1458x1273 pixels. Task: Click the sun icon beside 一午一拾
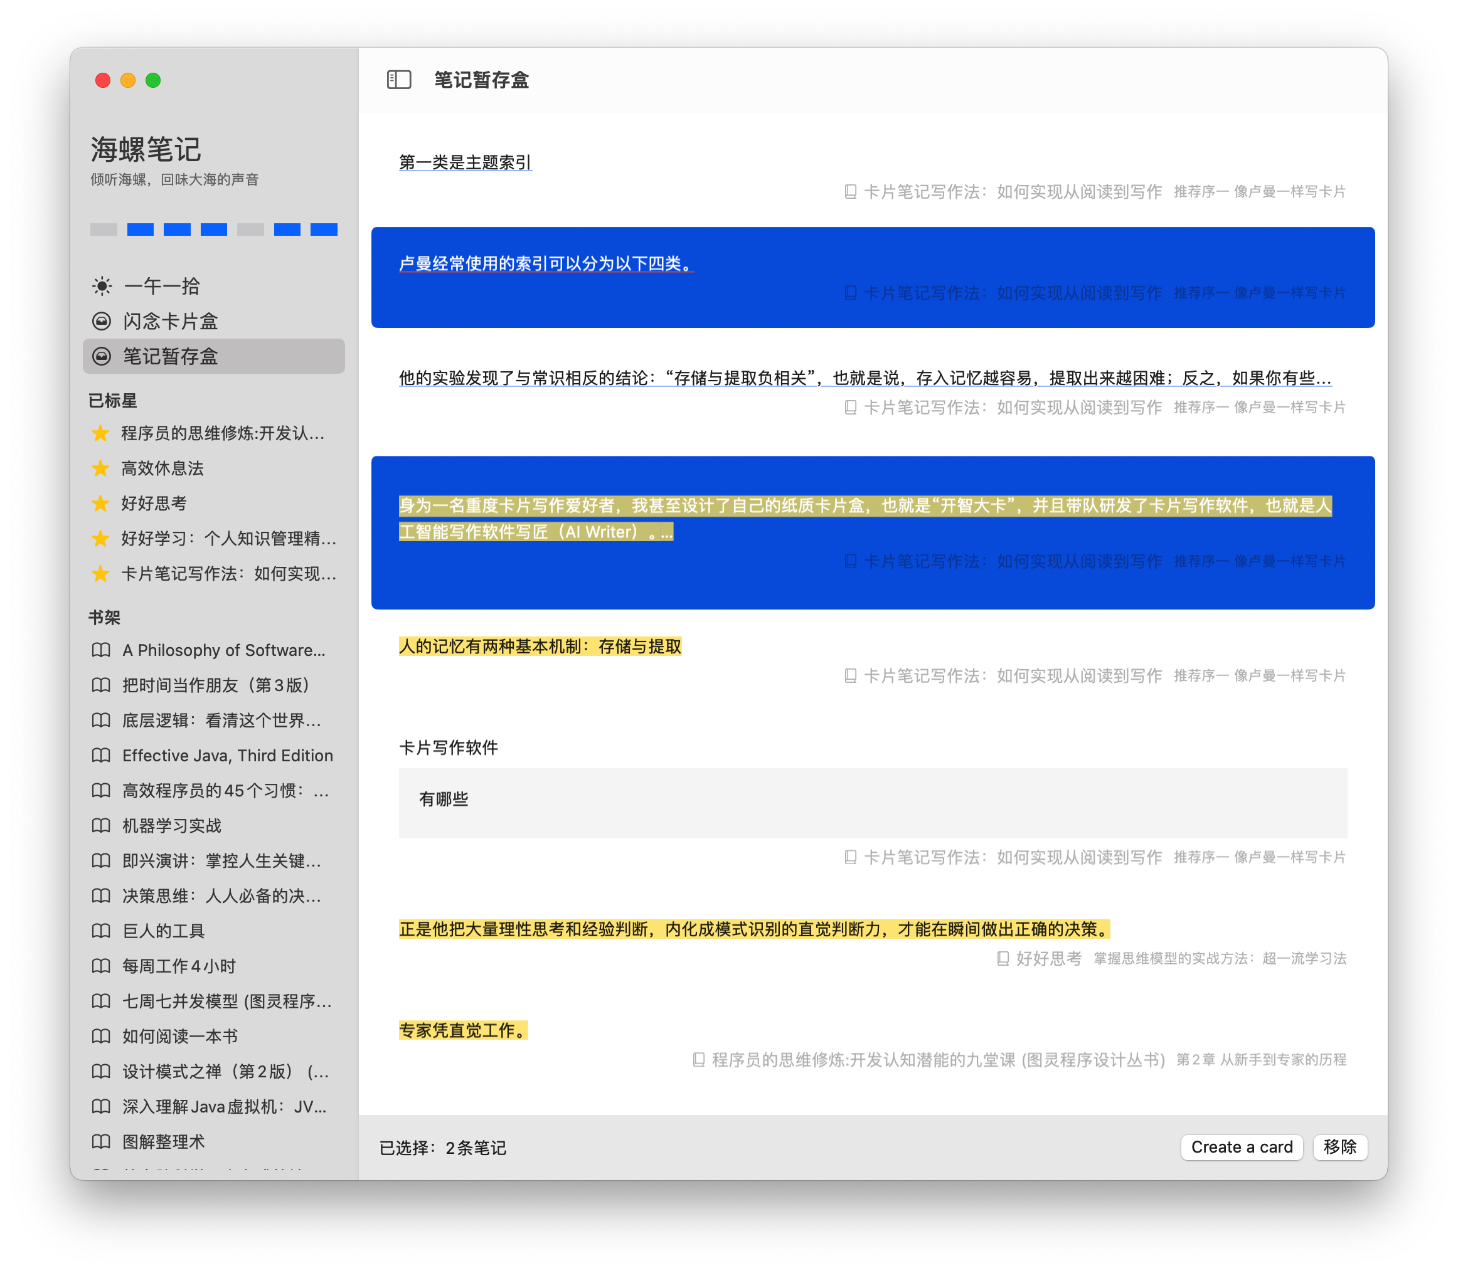click(x=102, y=287)
